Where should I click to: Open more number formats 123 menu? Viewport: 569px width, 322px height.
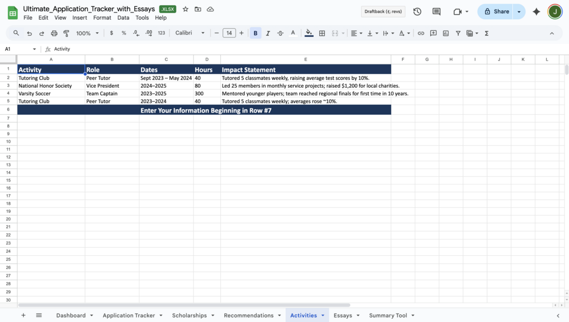[161, 33]
